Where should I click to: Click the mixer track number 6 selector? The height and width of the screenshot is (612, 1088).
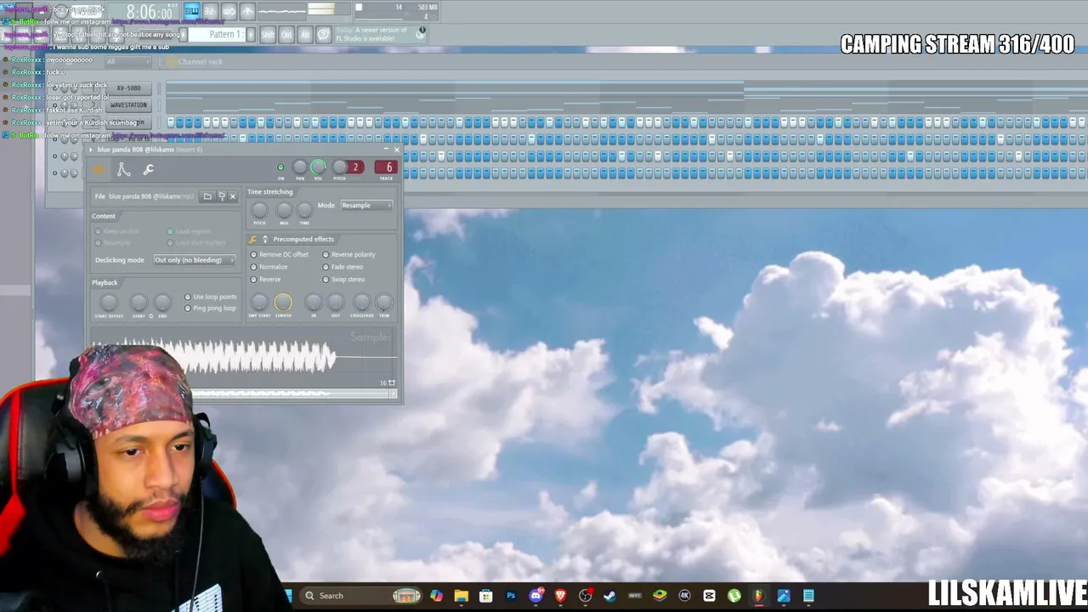point(386,167)
